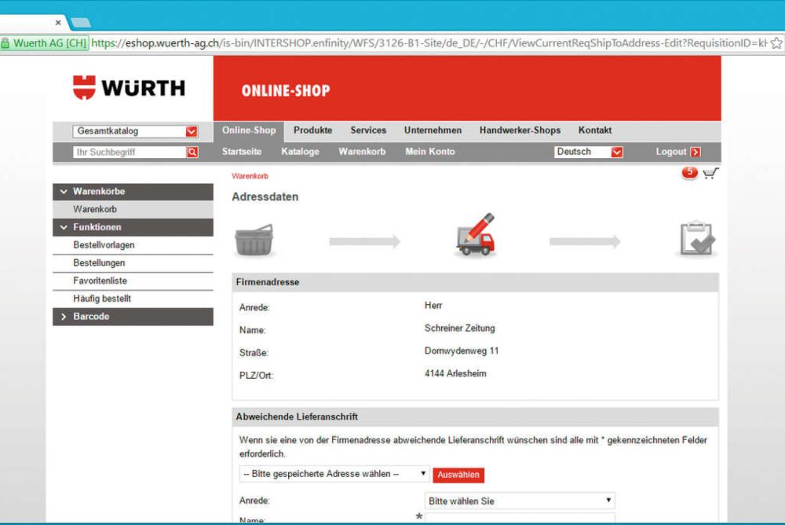
Task: Open the Unternehmen menu
Action: (433, 130)
